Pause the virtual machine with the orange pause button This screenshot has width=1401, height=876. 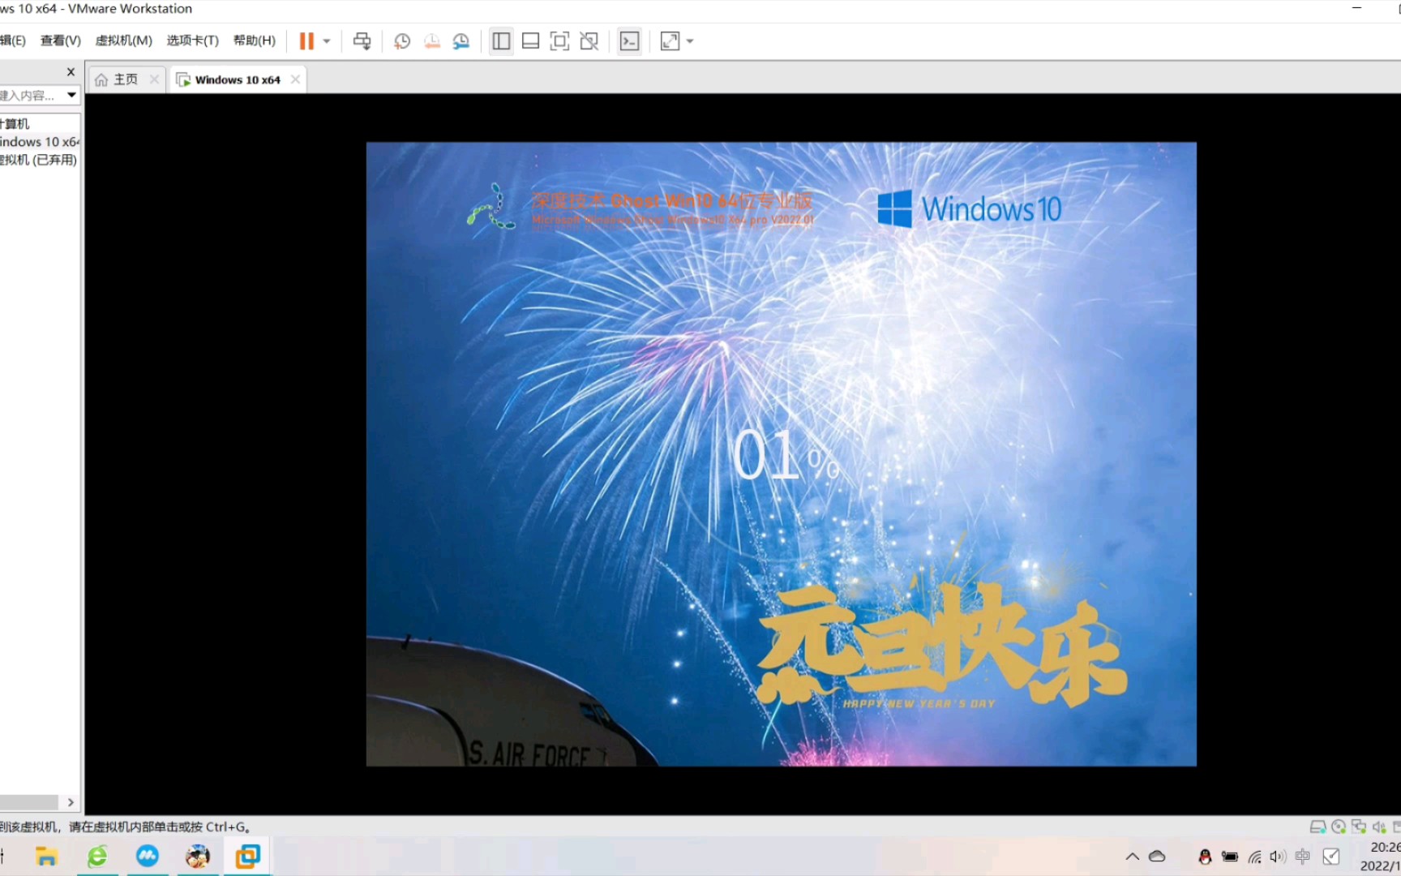[x=306, y=41]
